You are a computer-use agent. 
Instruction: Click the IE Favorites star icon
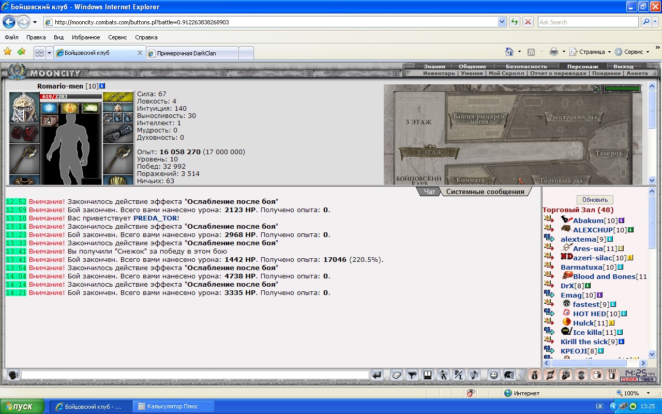[7, 52]
